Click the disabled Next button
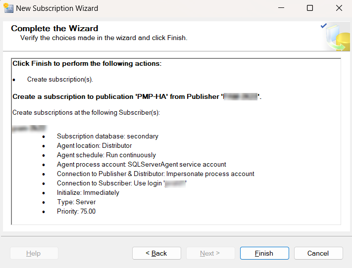Viewport: 352px width, 268px height. pyautogui.click(x=210, y=253)
